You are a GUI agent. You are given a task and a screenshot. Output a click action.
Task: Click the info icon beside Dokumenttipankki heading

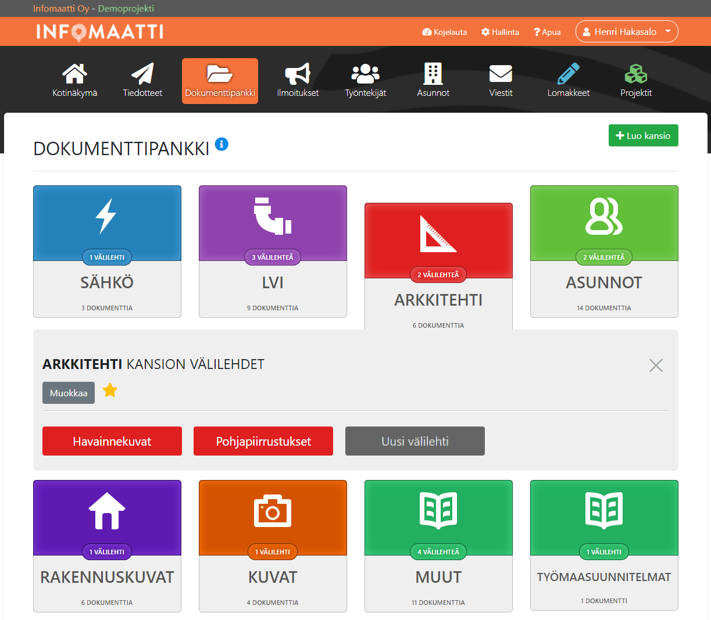click(x=221, y=144)
